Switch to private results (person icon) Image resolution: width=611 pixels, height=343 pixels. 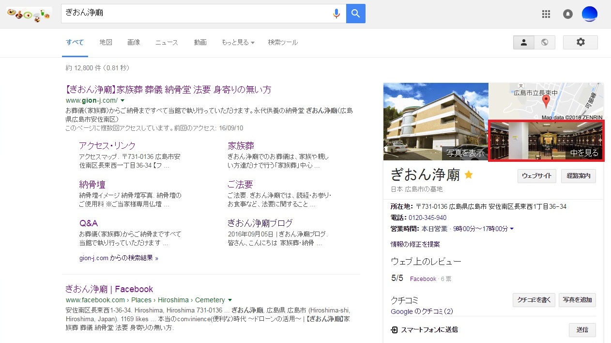524,42
